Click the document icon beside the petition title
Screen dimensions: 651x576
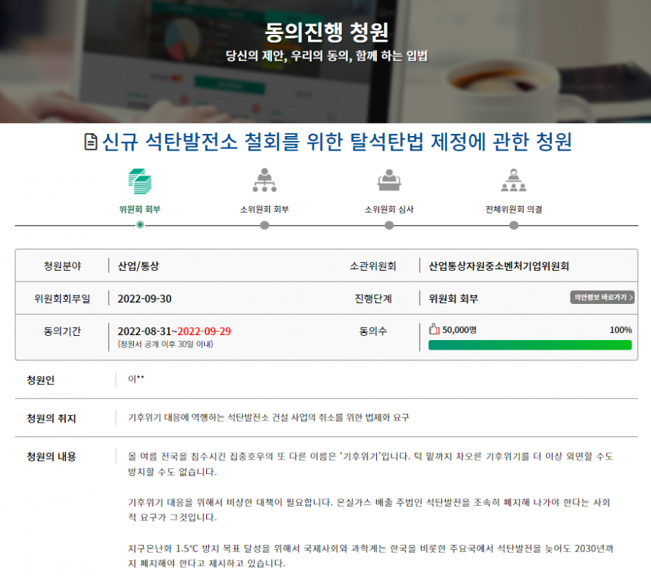pos(91,143)
